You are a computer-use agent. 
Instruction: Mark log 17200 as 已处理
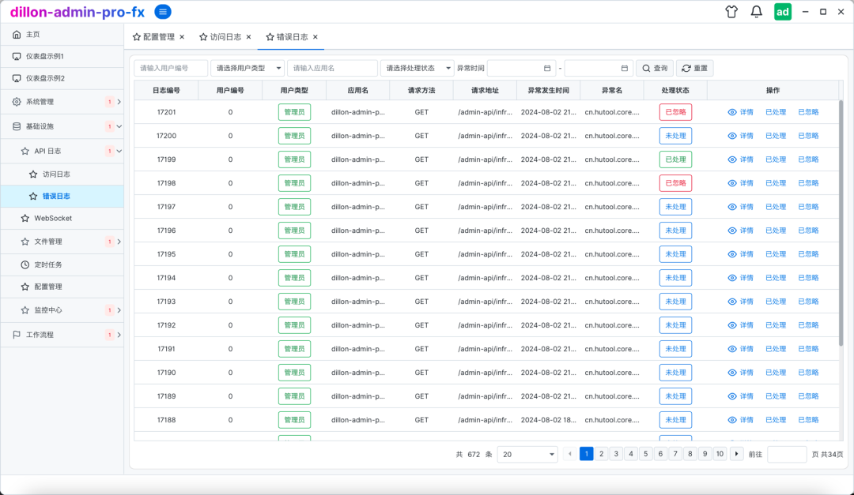click(x=776, y=136)
